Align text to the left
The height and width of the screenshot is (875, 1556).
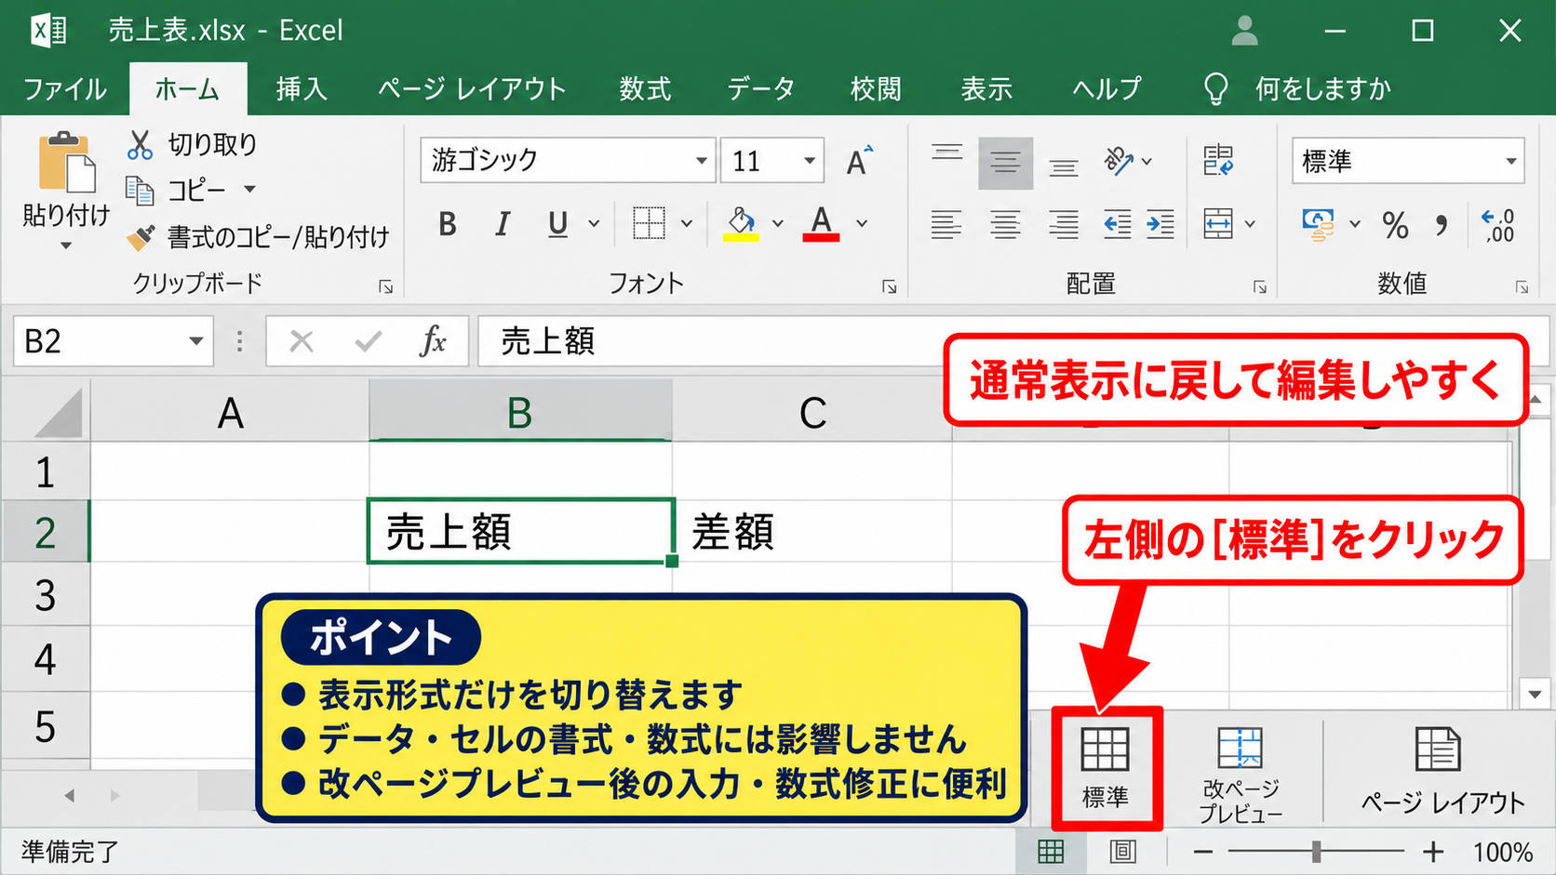[947, 224]
